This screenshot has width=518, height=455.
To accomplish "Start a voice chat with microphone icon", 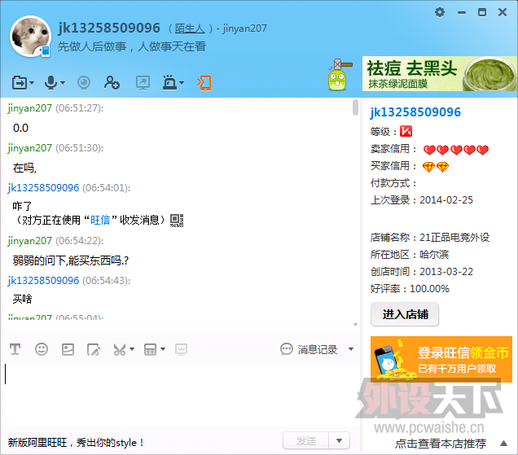I will point(50,82).
